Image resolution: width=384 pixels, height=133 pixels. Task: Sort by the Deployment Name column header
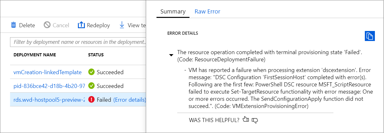(35, 55)
